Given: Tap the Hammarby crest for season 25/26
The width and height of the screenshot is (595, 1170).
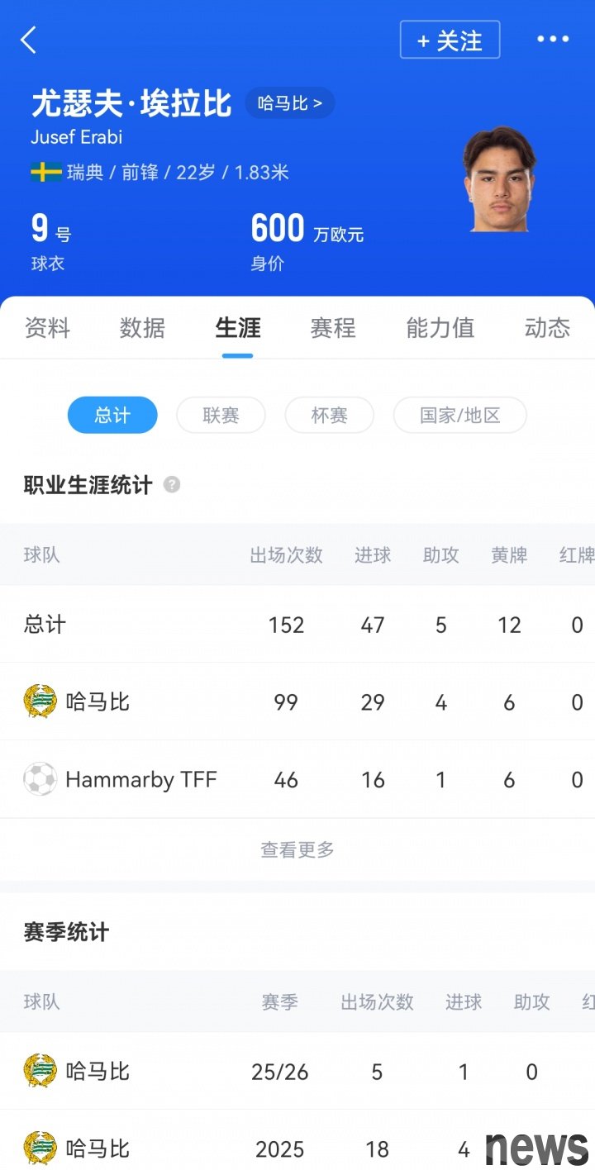Looking at the screenshot, I should 40,1071.
